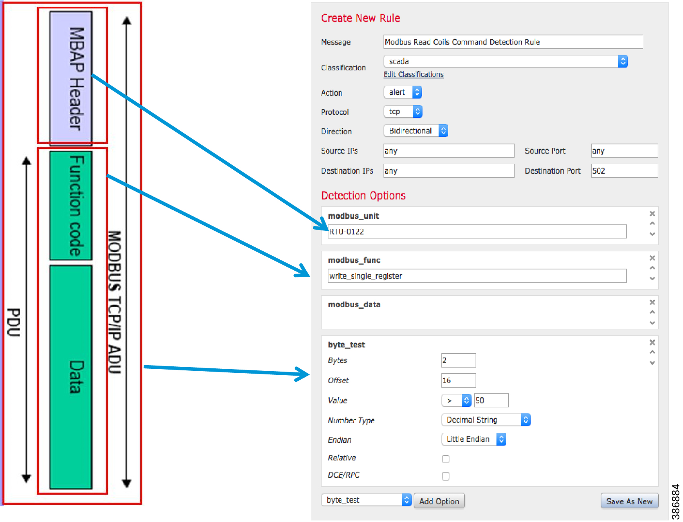
Task: Click the Destination IPs field
Action: pyautogui.click(x=449, y=171)
